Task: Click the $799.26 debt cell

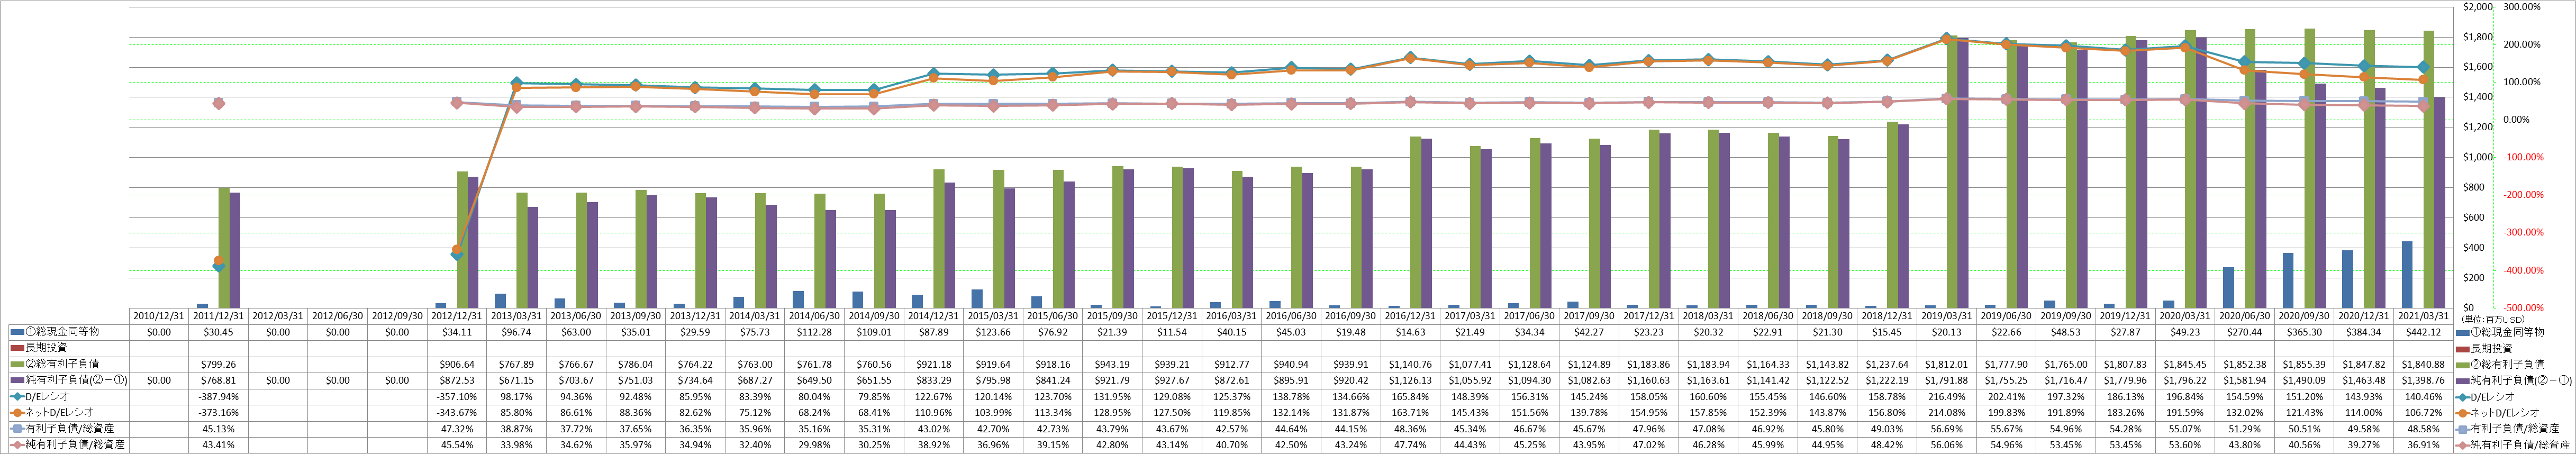Action: [218, 364]
